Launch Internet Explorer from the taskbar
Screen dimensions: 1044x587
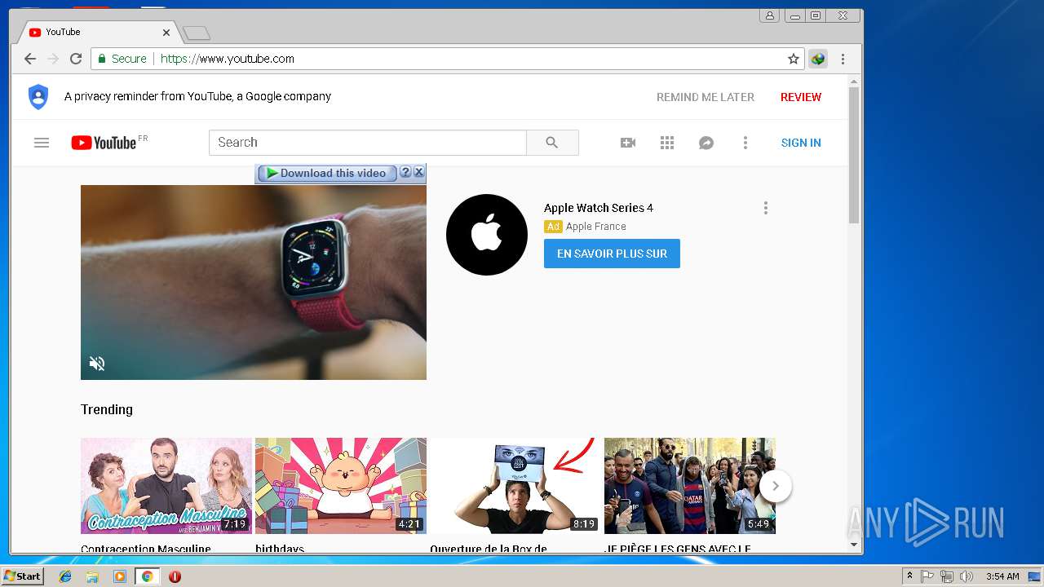(65, 576)
